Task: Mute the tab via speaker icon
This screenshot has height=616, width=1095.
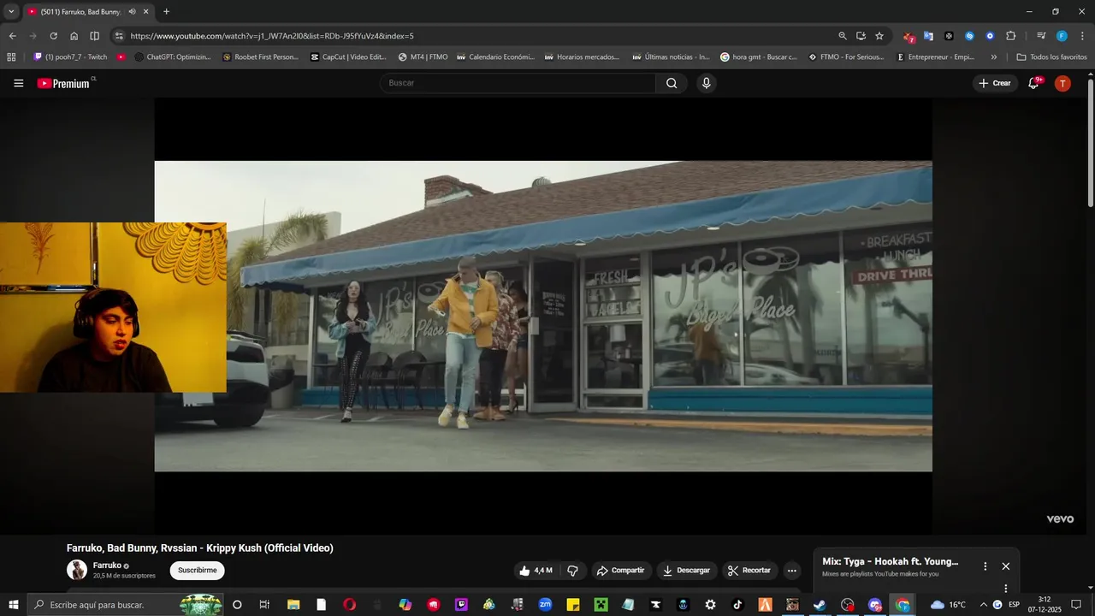Action: coord(132,12)
